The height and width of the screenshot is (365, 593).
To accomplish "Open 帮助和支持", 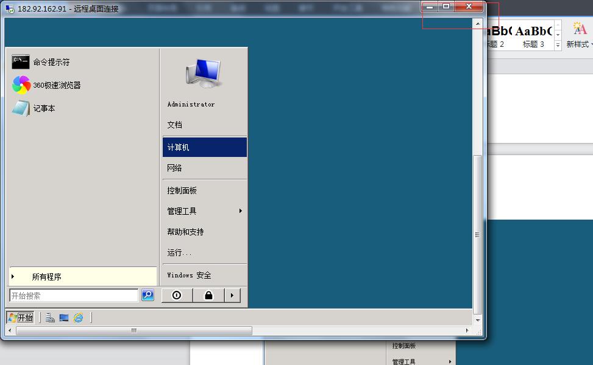I will [x=205, y=232].
